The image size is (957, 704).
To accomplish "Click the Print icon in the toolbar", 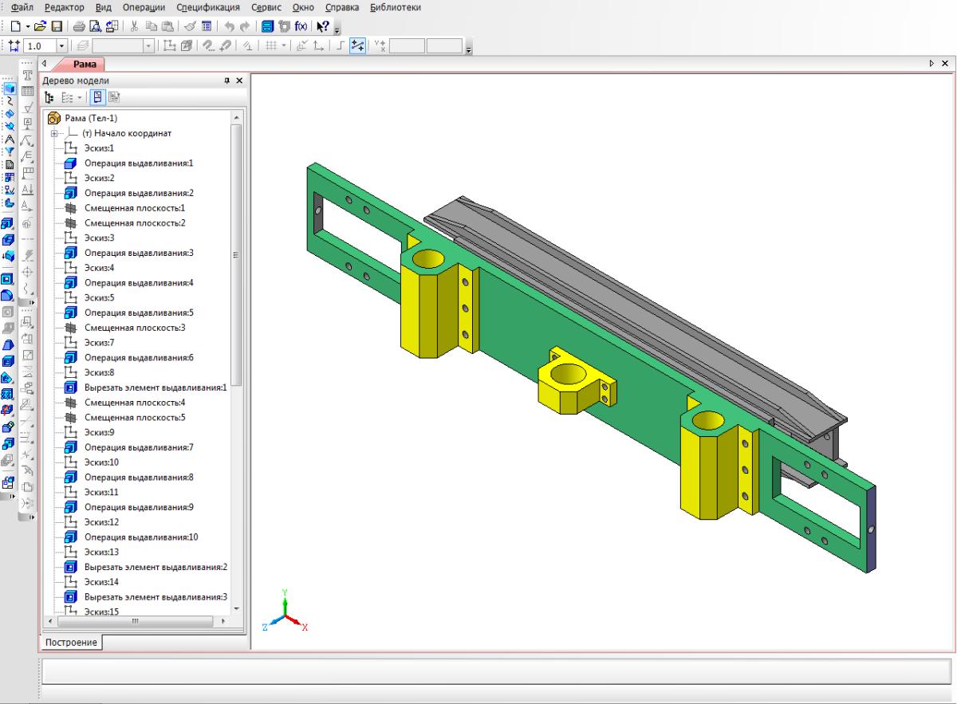I will click(x=80, y=26).
